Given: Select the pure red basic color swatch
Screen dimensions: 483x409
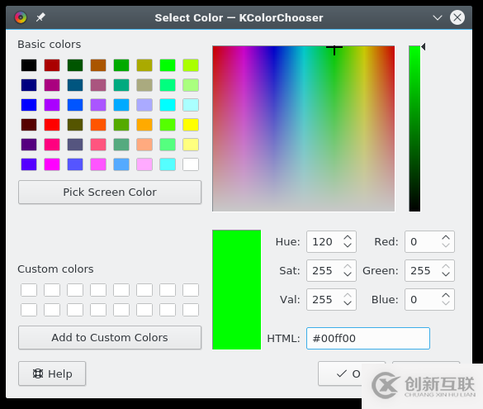Looking at the screenshot, I should [52, 125].
